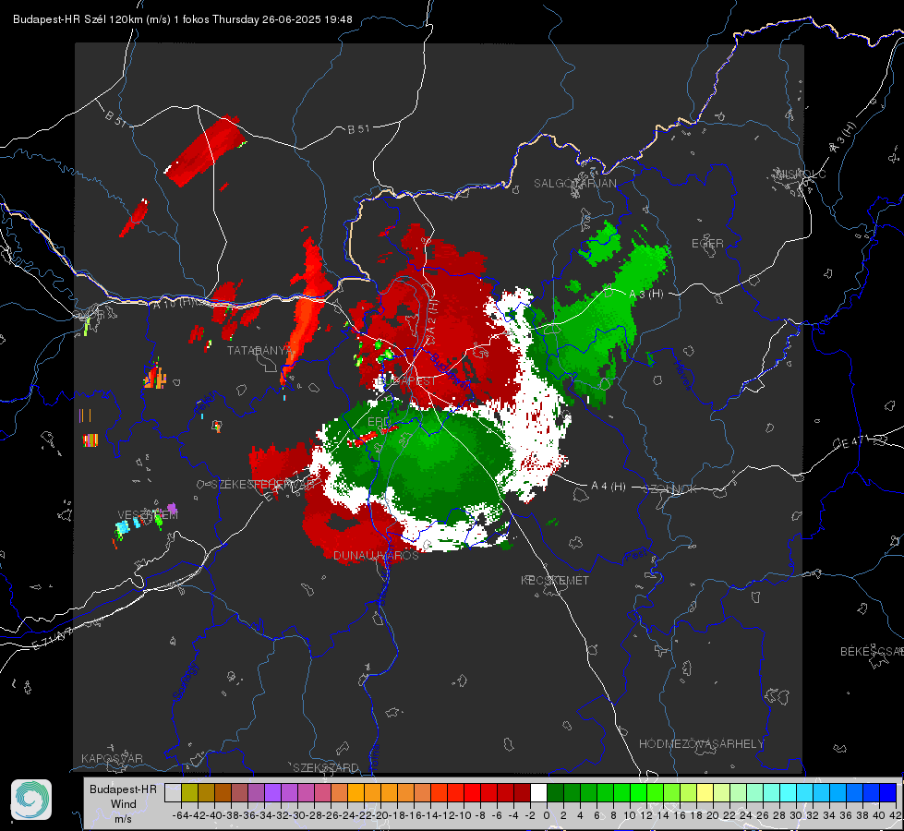Screen dimensions: 904x831
Task: Click the MISKOLC city label
Action: [x=801, y=174]
